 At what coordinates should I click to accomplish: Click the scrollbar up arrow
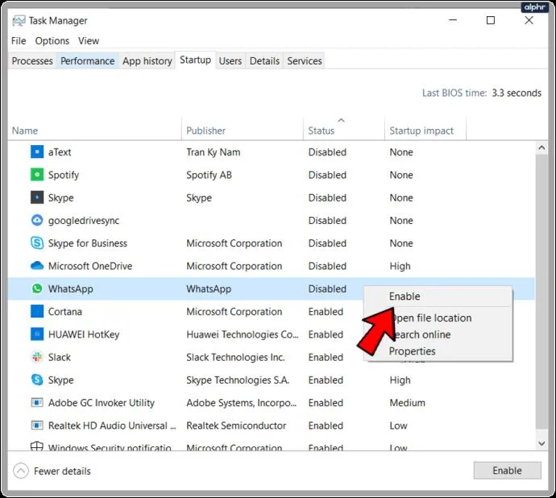point(541,147)
